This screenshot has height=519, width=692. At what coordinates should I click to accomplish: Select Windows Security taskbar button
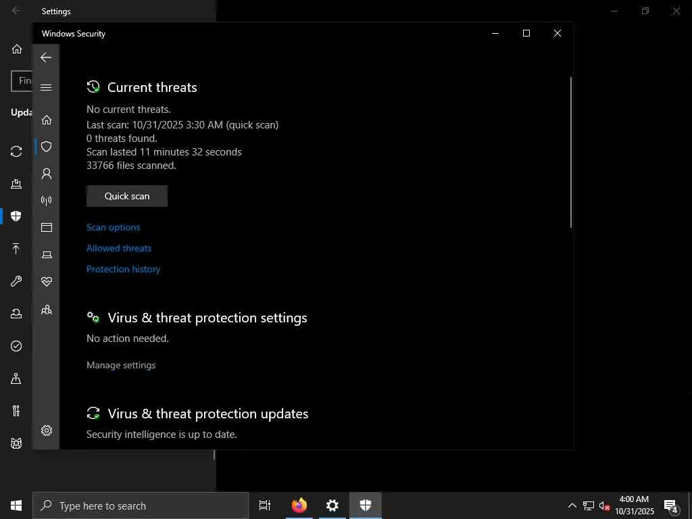tap(366, 505)
